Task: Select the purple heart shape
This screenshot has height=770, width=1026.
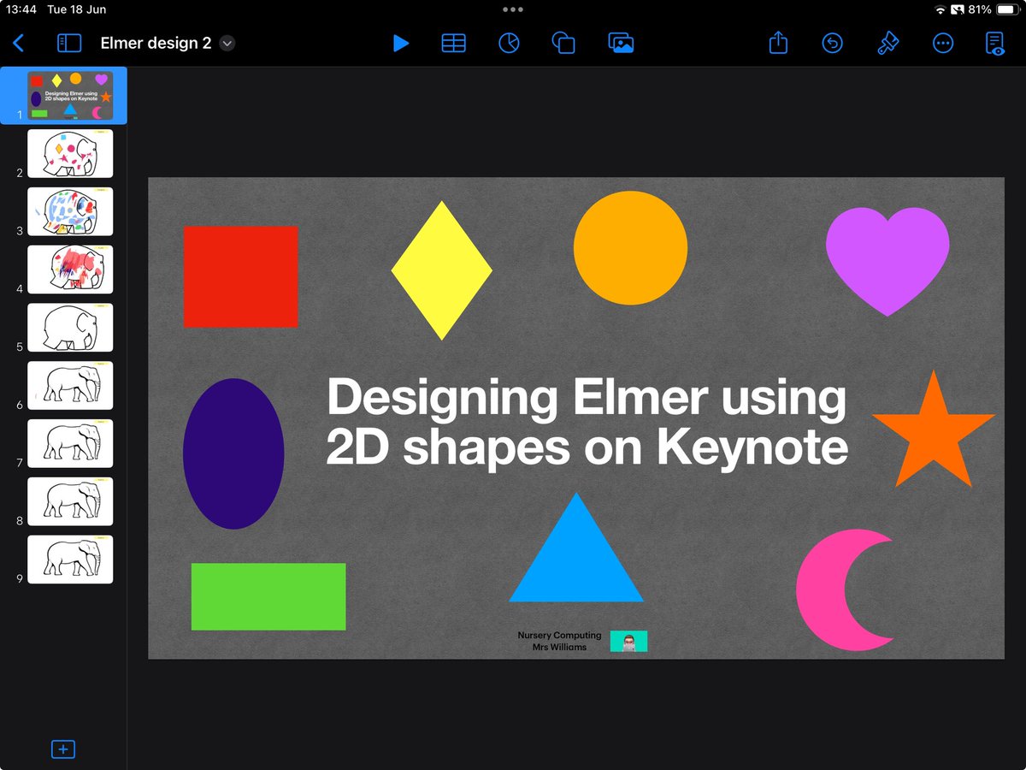Action: [x=887, y=261]
